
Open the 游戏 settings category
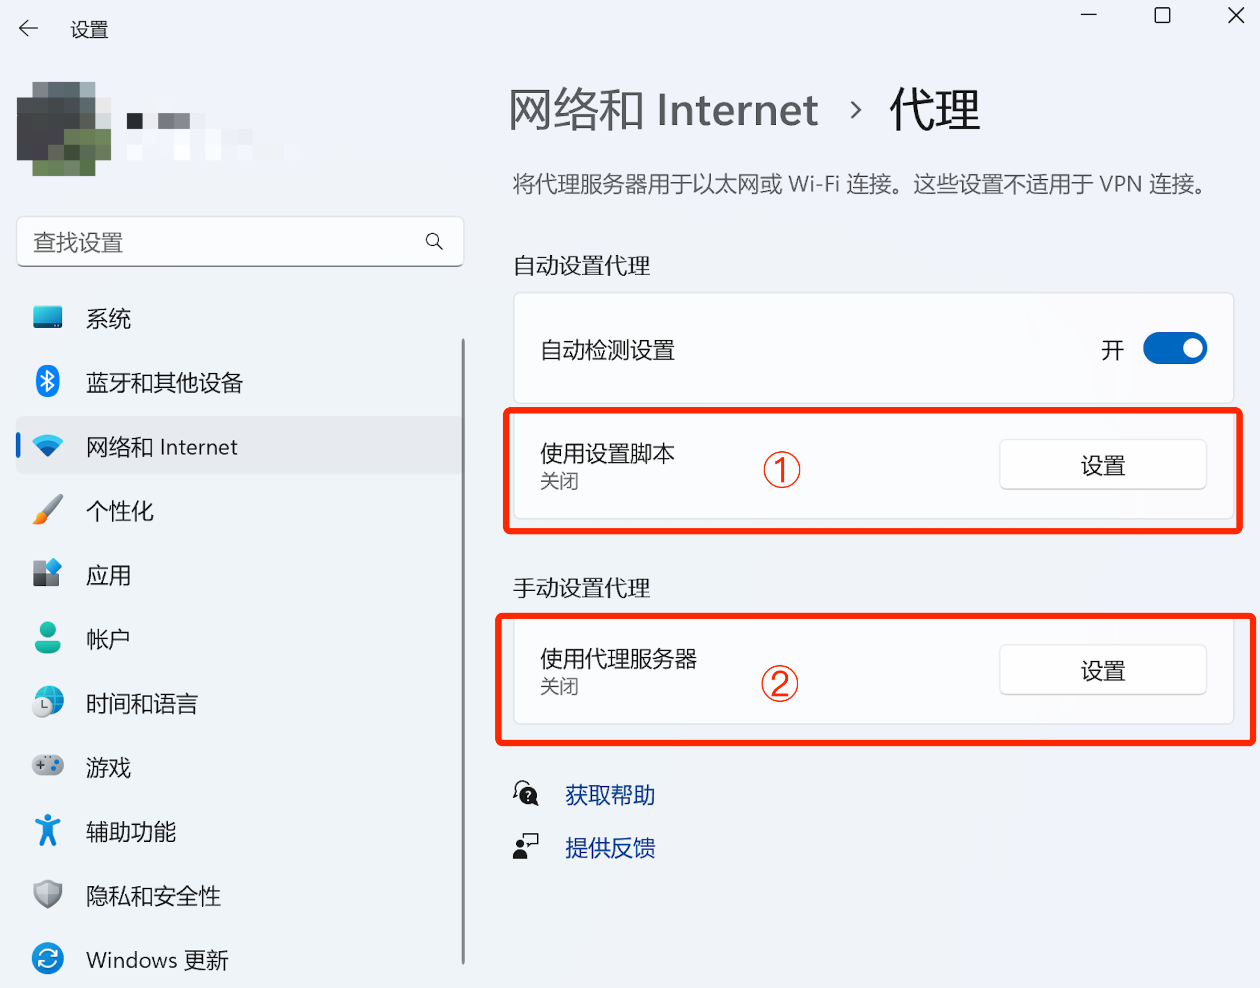point(239,766)
